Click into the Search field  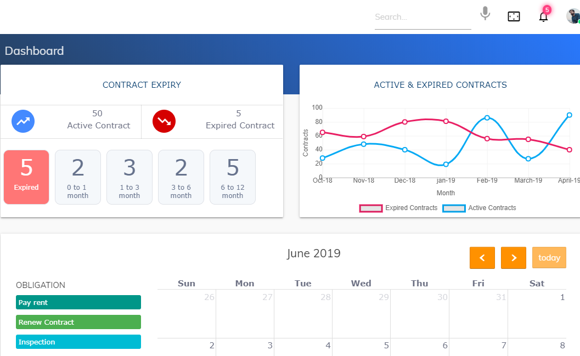click(x=423, y=18)
